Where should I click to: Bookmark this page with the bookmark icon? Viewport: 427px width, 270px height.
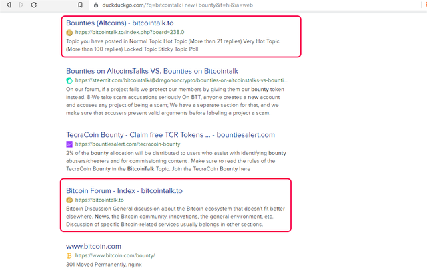(80, 5)
